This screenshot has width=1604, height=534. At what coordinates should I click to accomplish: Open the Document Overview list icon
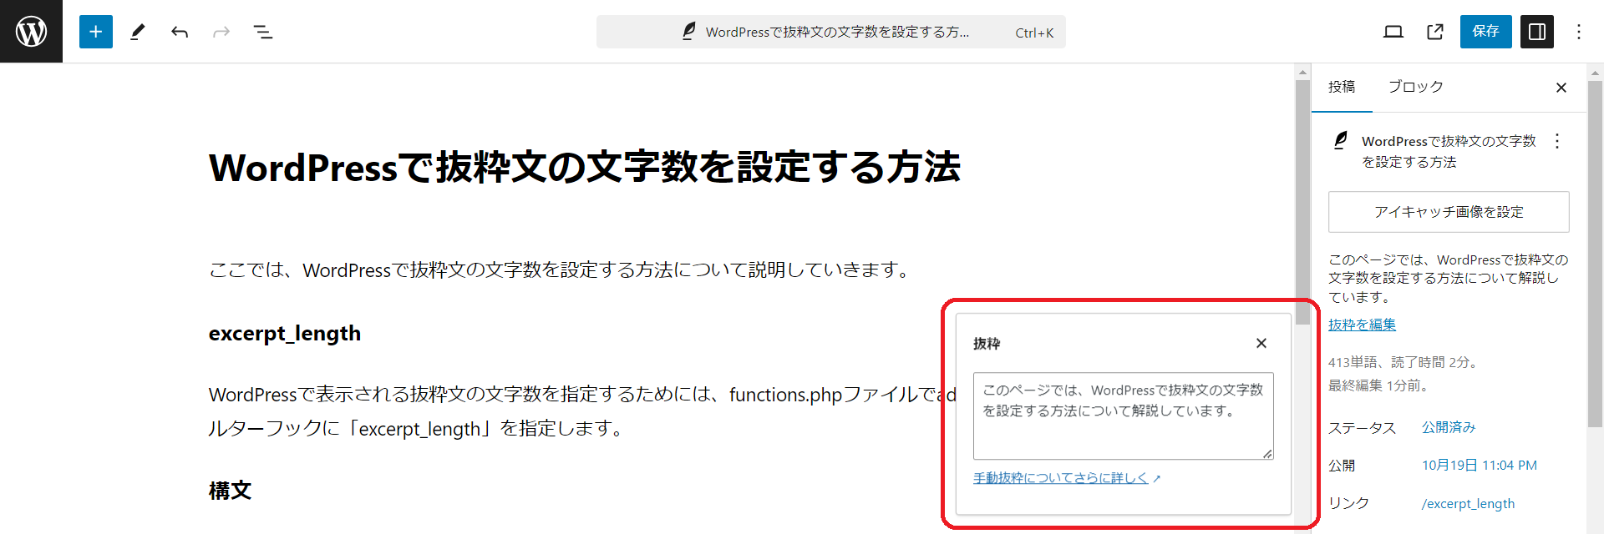pos(263,32)
